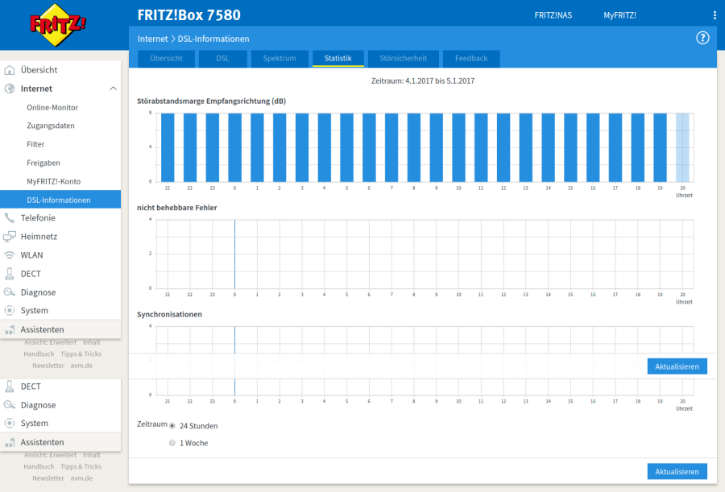
Task: Click the Übersicht home icon in sidebar
Action: click(x=10, y=70)
